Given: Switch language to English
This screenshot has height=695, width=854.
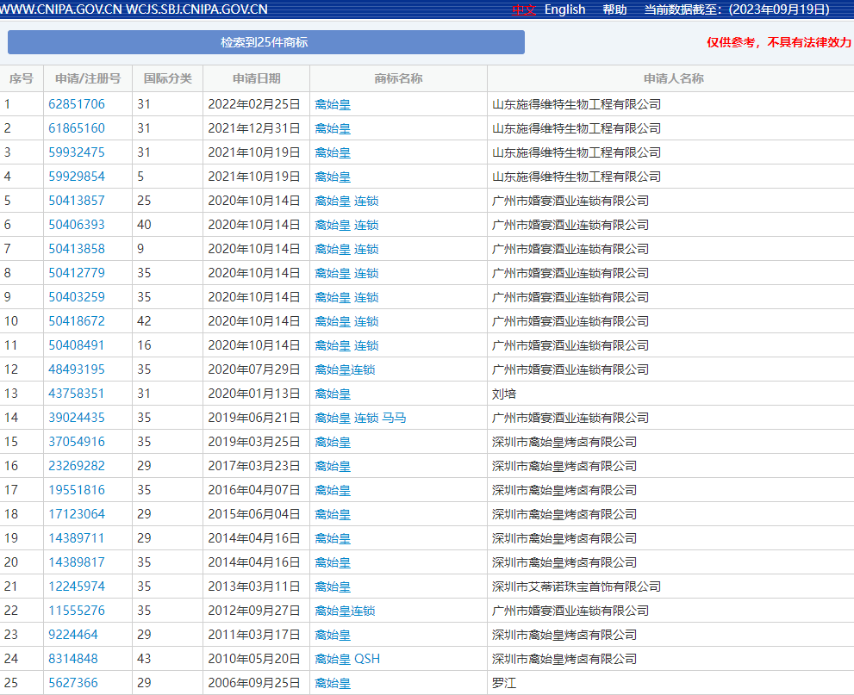Looking at the screenshot, I should [564, 9].
